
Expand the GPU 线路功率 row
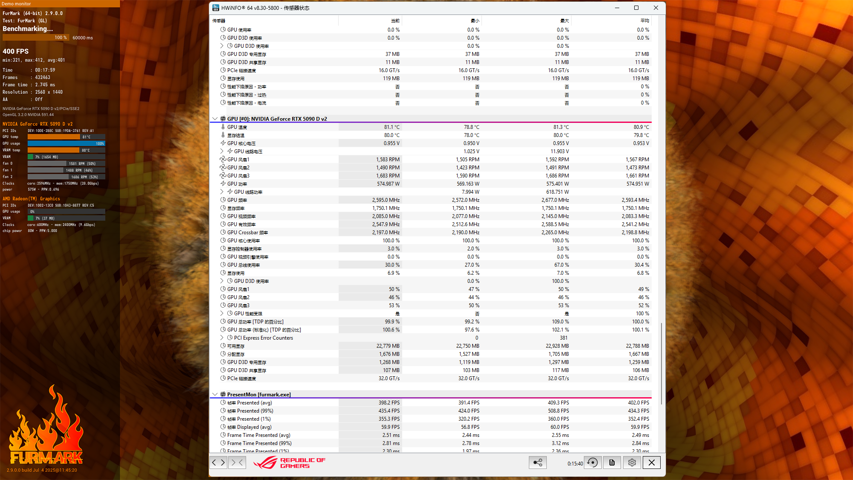[222, 192]
